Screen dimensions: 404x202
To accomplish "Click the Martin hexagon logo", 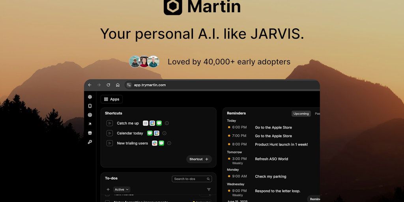I will (173, 6).
